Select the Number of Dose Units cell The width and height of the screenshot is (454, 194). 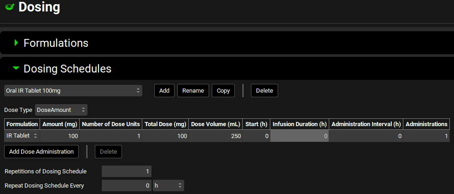pyautogui.click(x=111, y=136)
